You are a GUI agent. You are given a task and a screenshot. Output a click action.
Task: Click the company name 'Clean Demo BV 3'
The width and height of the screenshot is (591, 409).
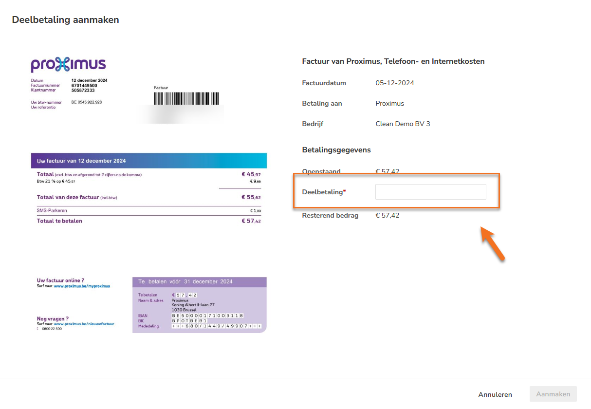403,124
